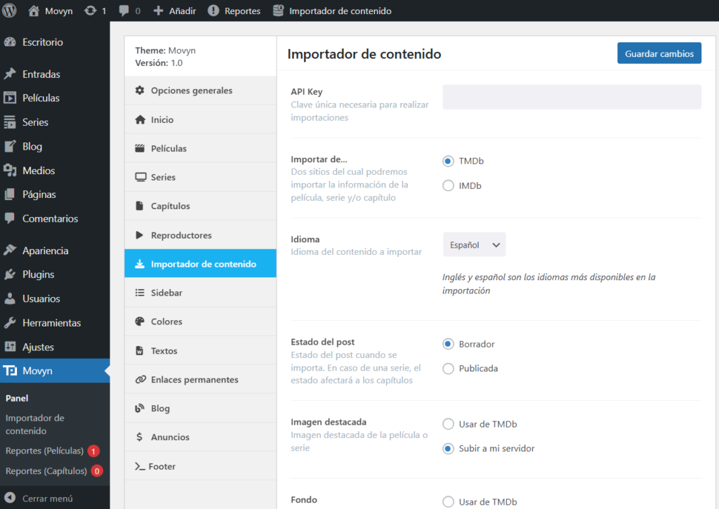Set post status to Publicada
719x509 pixels.
(x=449, y=368)
